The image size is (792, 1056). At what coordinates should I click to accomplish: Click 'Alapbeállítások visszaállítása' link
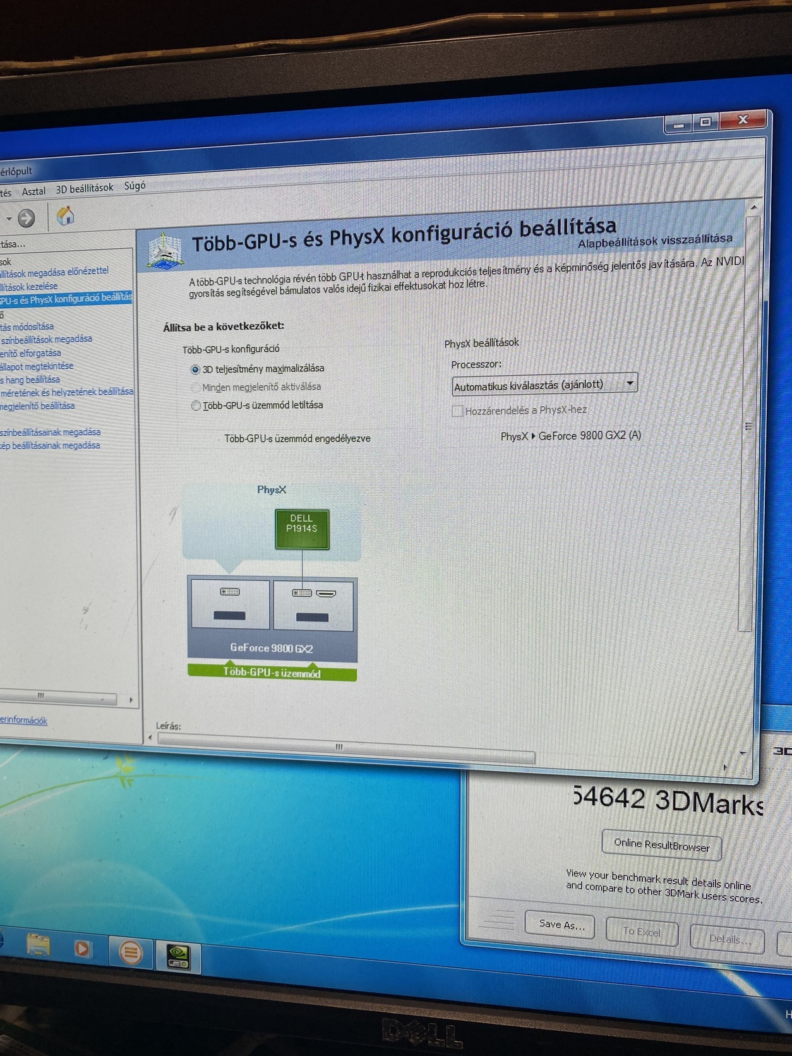click(655, 241)
